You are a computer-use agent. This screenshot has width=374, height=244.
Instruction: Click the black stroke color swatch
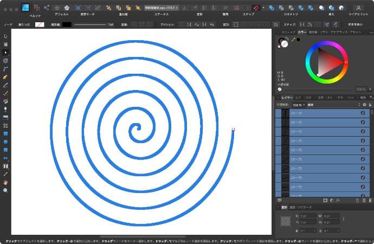click(x=67, y=24)
